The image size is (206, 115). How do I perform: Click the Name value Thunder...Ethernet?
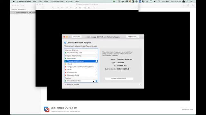point(125,59)
